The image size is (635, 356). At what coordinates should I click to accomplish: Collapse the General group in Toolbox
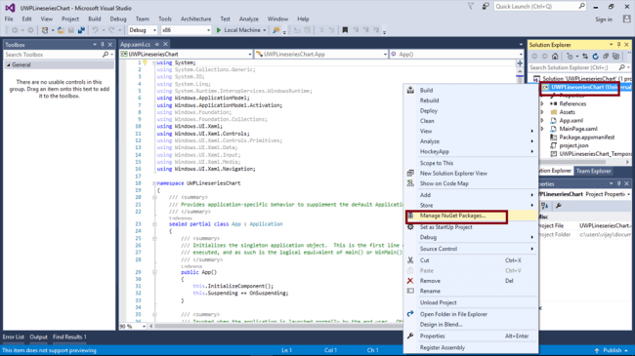[8, 64]
